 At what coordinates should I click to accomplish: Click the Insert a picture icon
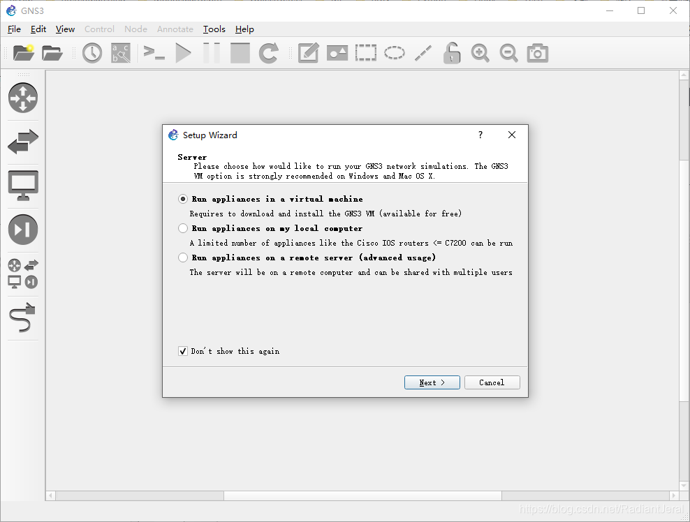tap(337, 53)
